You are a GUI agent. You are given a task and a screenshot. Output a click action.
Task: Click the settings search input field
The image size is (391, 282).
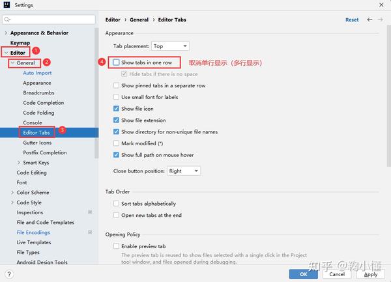click(49, 20)
